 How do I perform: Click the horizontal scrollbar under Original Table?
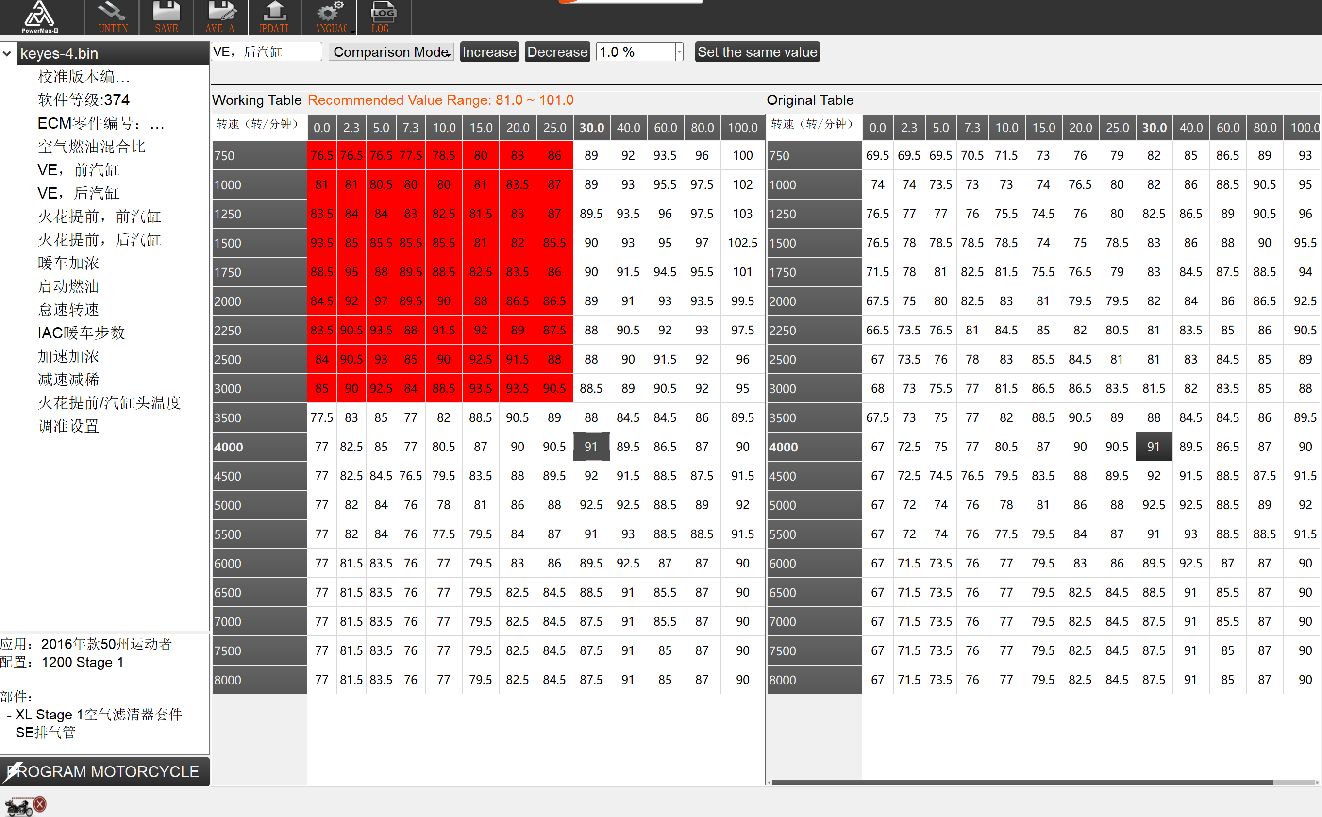click(x=1021, y=782)
